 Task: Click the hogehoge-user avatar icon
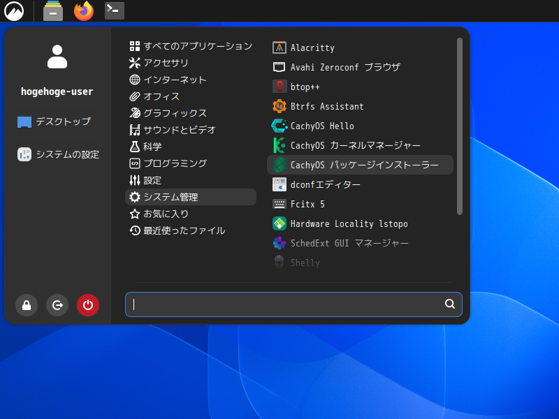[x=57, y=57]
